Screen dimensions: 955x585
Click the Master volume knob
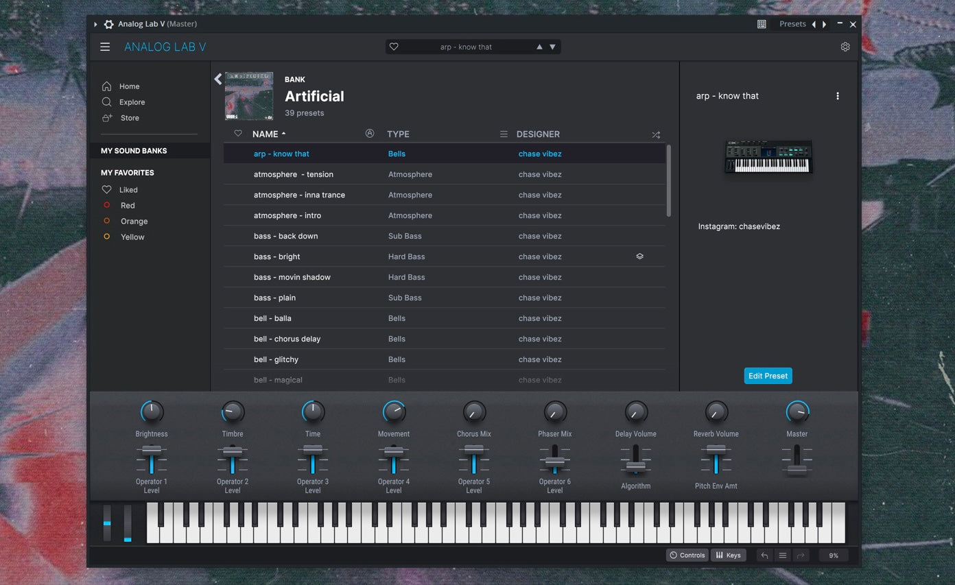[797, 412]
